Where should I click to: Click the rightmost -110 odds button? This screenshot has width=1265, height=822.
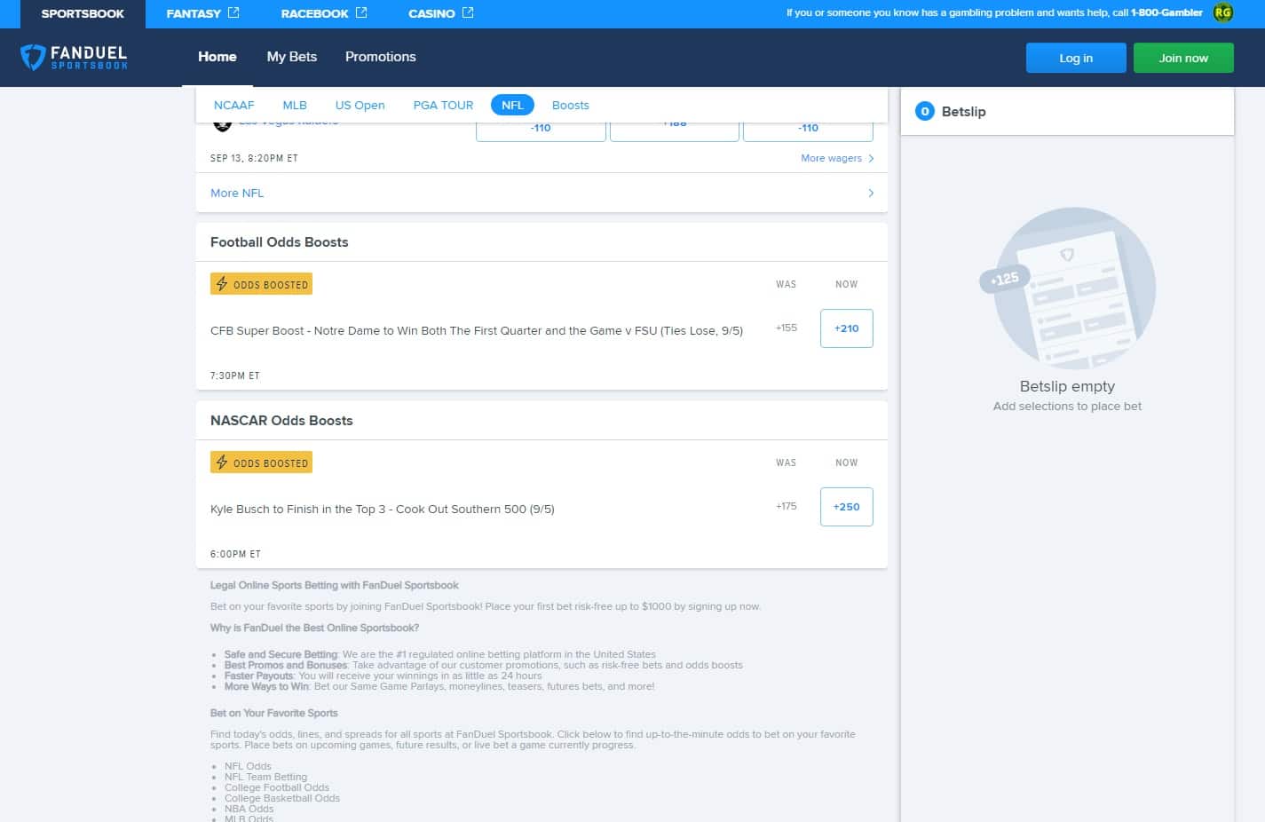[x=808, y=130]
